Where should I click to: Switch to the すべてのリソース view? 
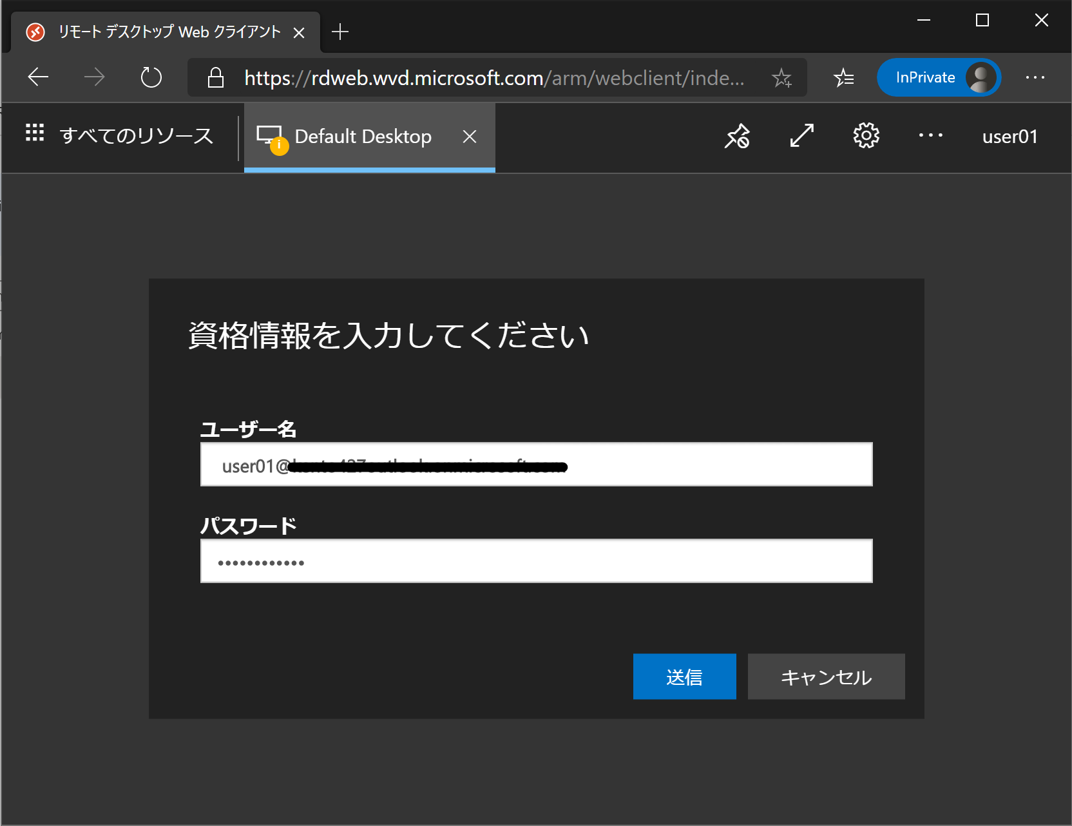(x=137, y=135)
